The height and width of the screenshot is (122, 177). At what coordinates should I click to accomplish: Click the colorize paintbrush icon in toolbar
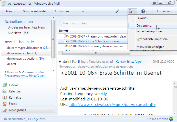(117, 11)
